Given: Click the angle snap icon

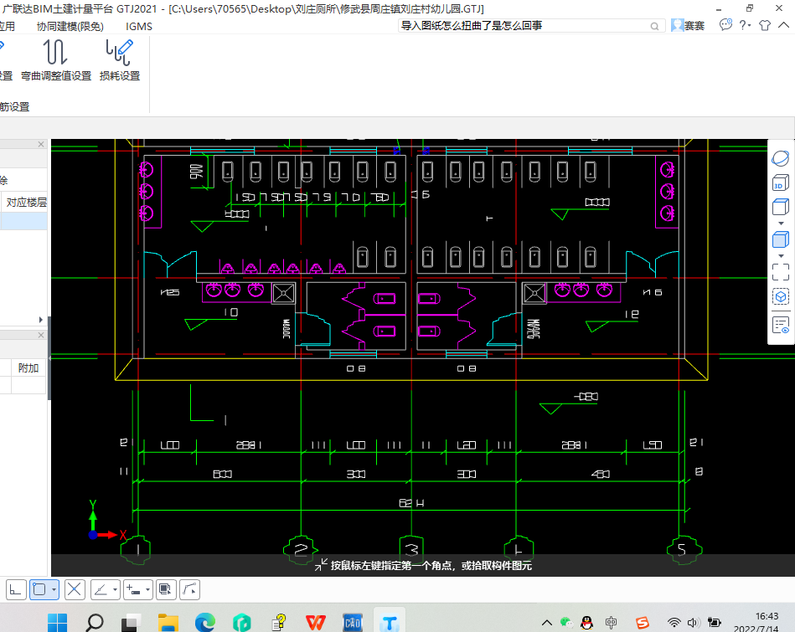Looking at the screenshot, I should (x=101, y=589).
